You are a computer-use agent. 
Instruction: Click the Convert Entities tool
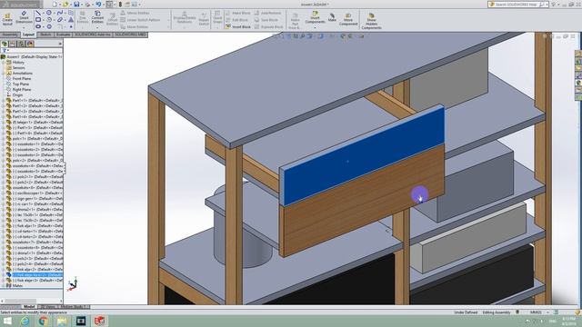[x=97, y=17]
